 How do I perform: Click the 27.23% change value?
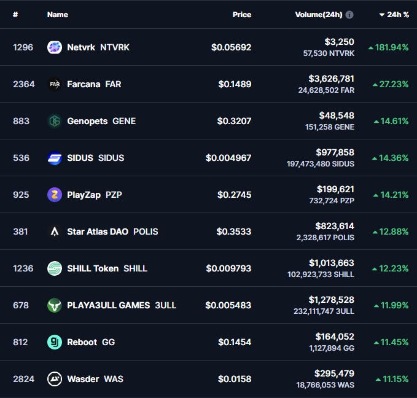point(394,84)
